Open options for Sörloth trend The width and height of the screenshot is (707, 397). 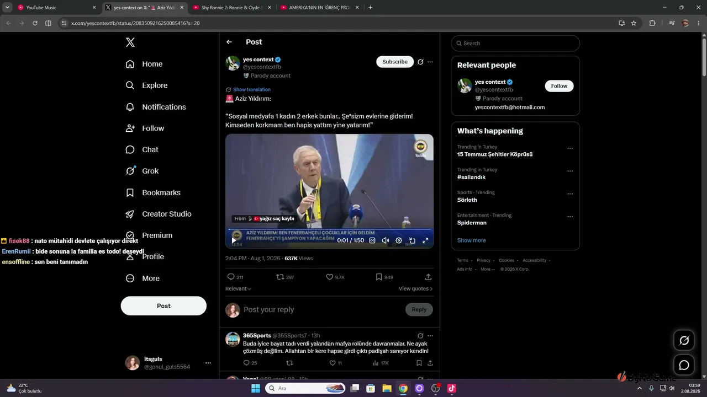(570, 194)
